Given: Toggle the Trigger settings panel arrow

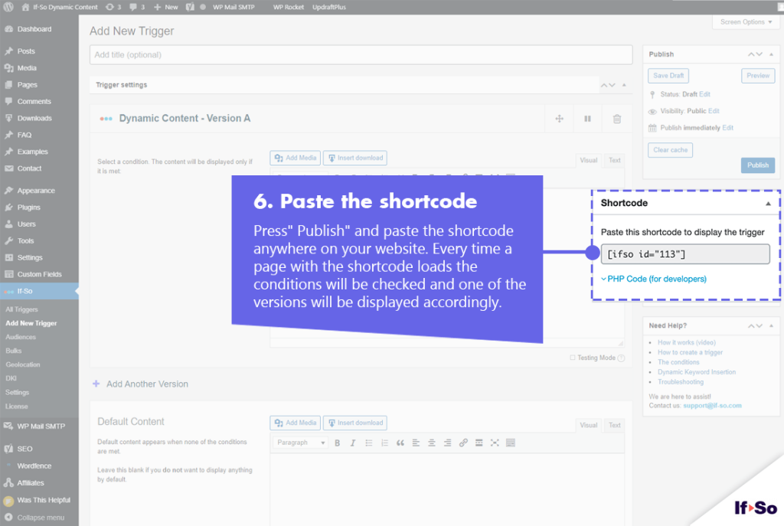Looking at the screenshot, I should point(624,85).
